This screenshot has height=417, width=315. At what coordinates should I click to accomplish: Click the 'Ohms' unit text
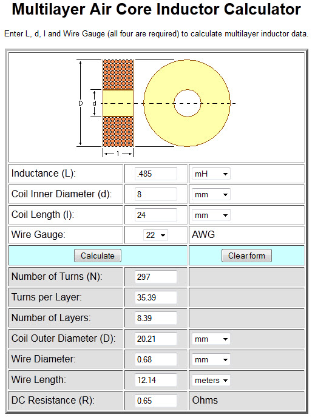(x=205, y=401)
